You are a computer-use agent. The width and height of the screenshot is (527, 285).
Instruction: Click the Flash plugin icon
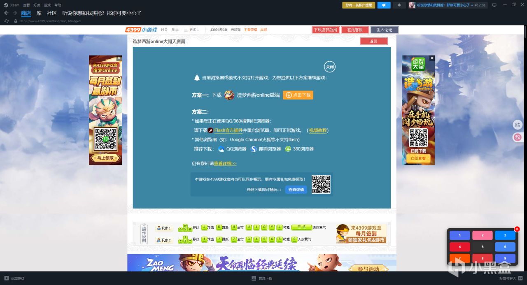click(211, 130)
